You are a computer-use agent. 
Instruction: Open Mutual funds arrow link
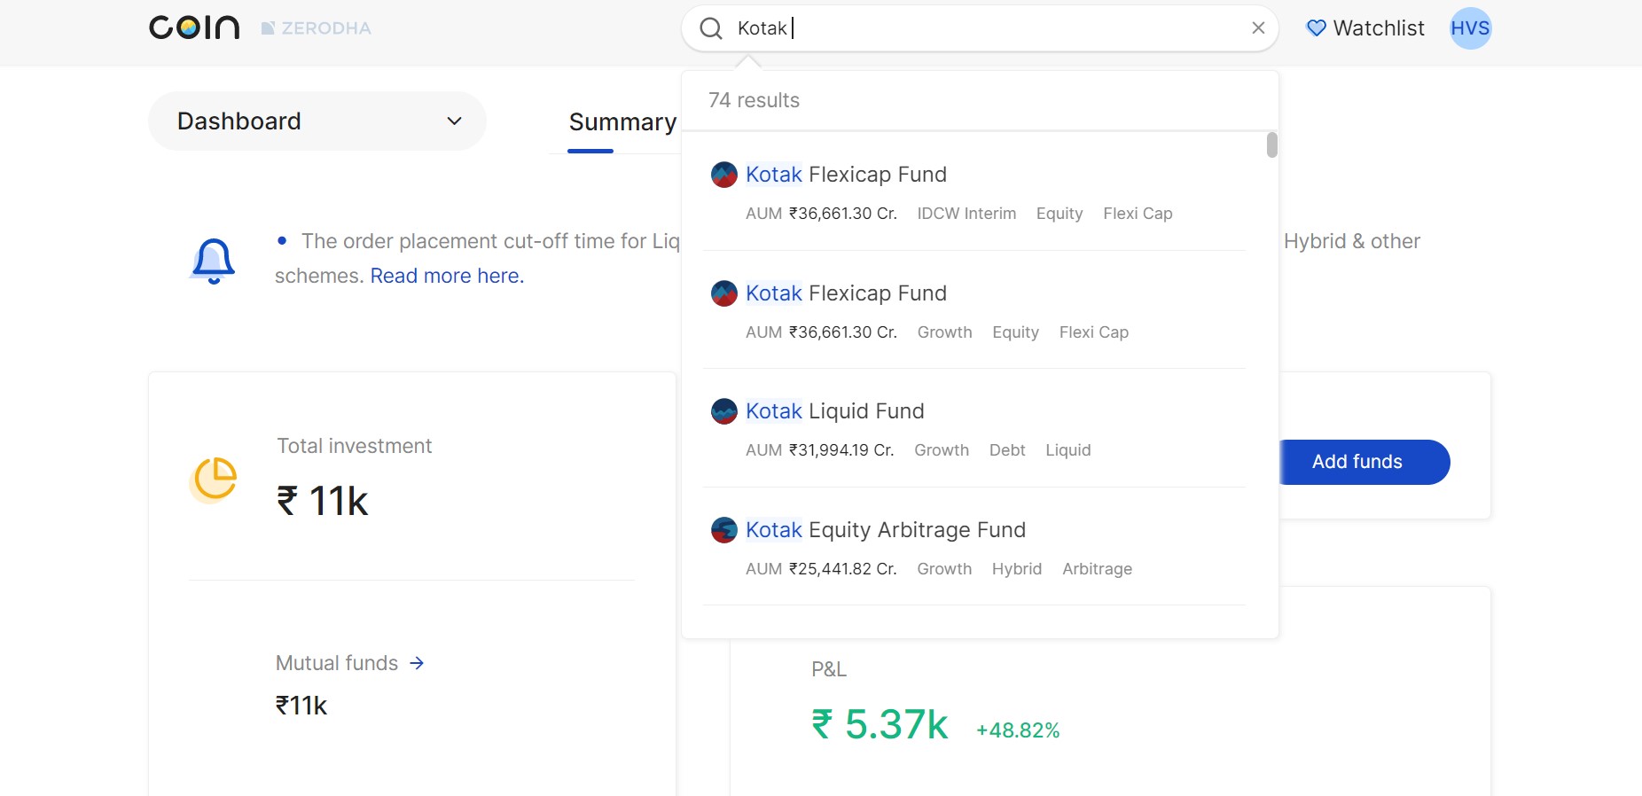coord(350,663)
